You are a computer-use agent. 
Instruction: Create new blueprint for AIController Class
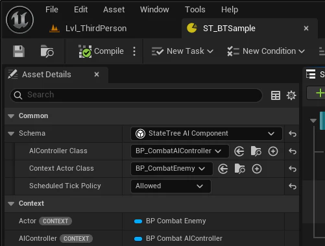(x=273, y=151)
